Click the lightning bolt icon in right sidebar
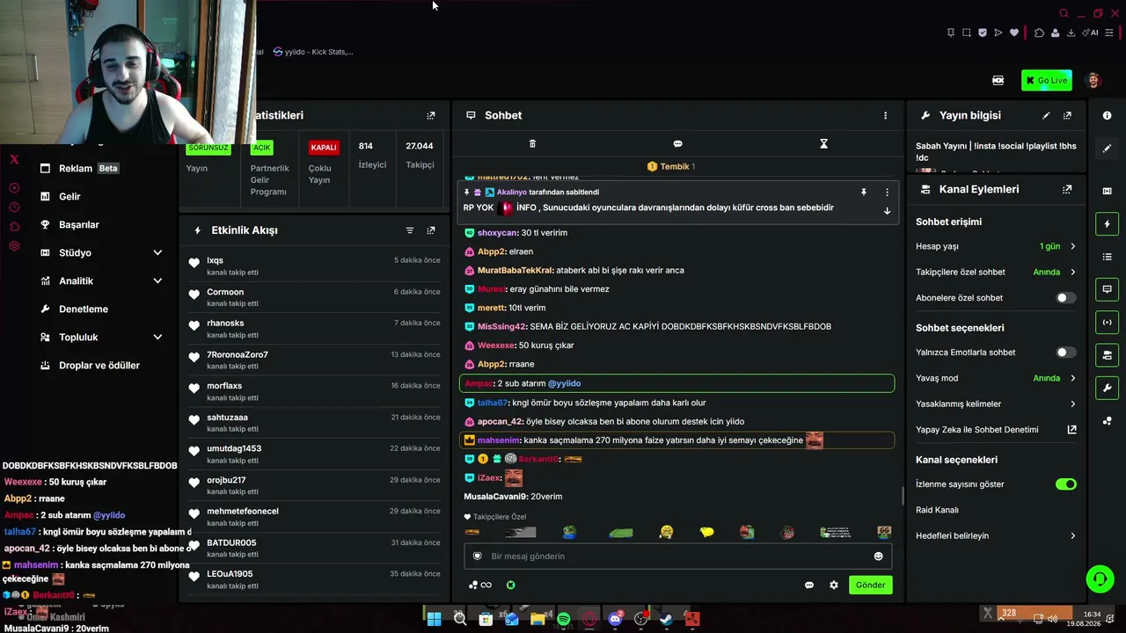This screenshot has height=633, width=1126. point(1107,224)
